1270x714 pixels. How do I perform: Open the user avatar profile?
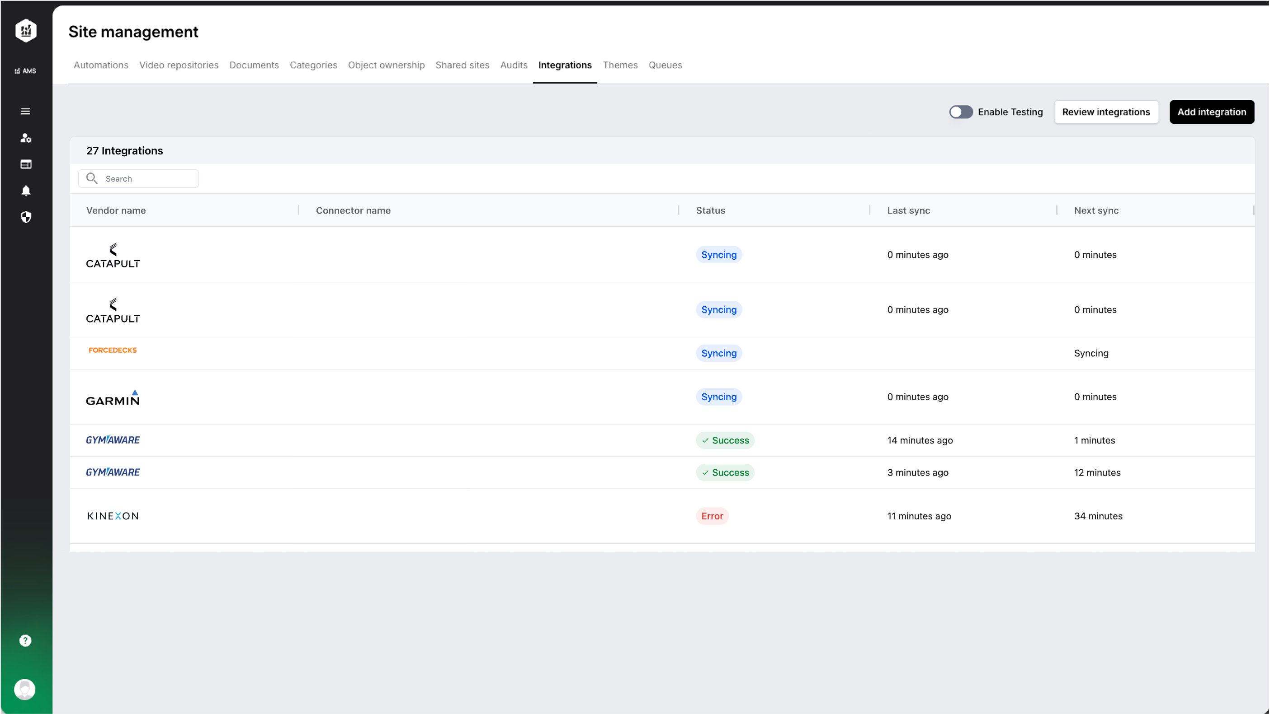pyautogui.click(x=25, y=689)
